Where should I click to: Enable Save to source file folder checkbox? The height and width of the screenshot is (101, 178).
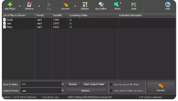(111, 84)
